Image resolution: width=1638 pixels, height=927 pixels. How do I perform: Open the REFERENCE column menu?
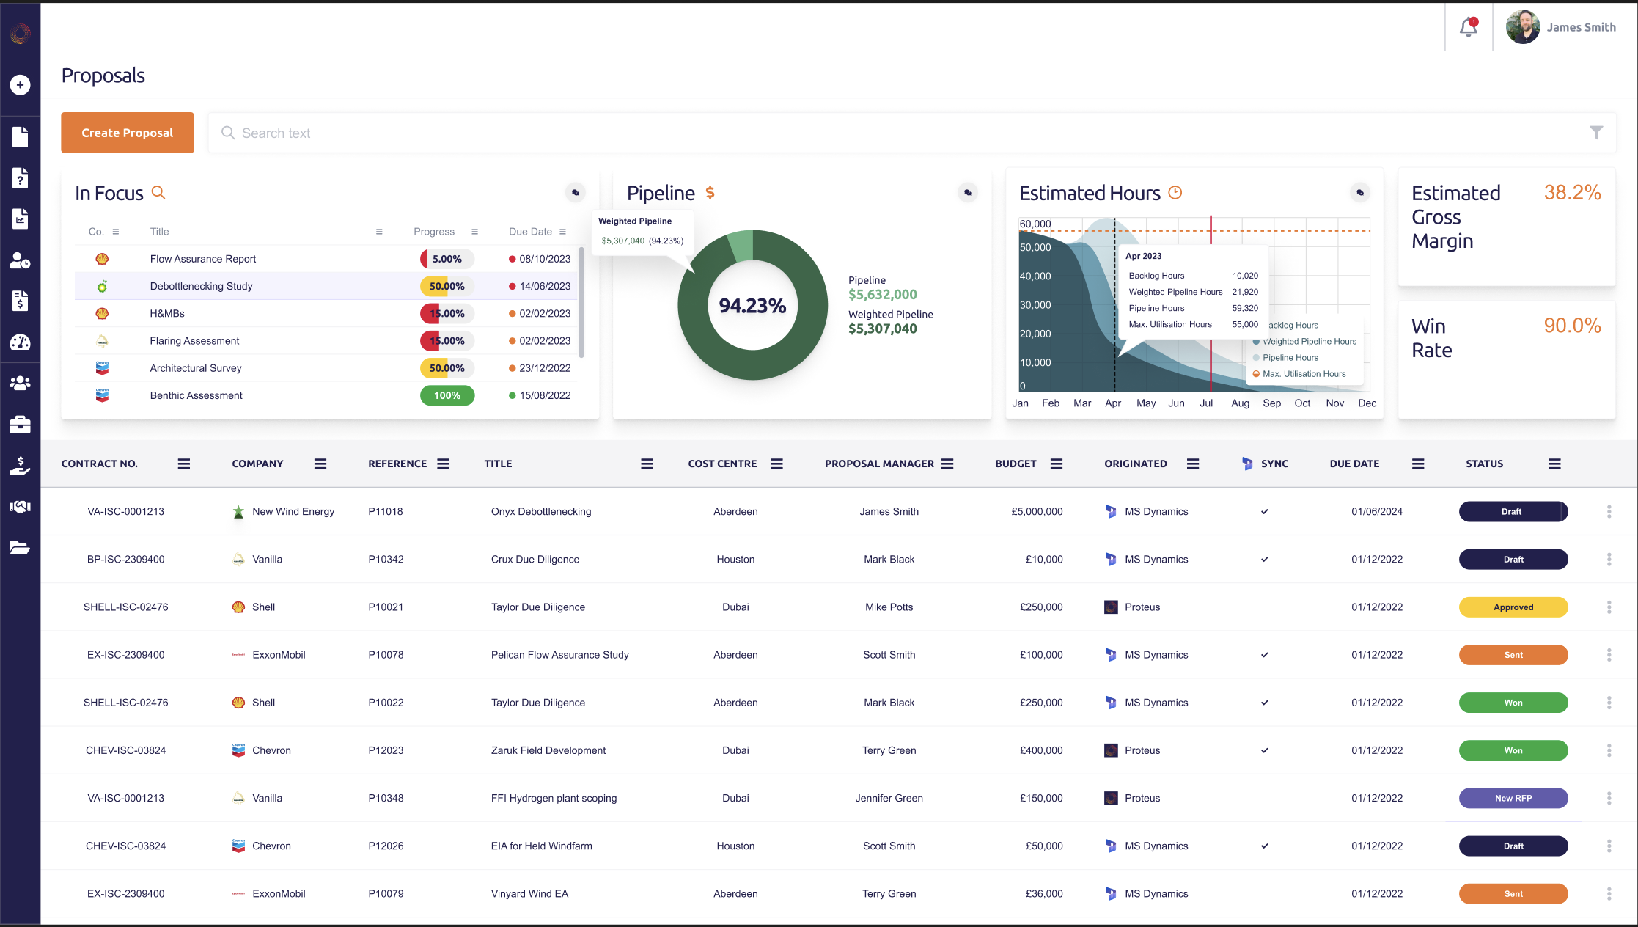pyautogui.click(x=444, y=463)
